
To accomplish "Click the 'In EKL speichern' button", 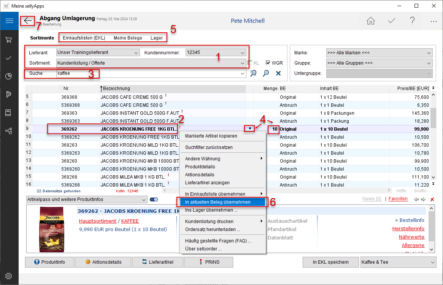I will (330, 262).
